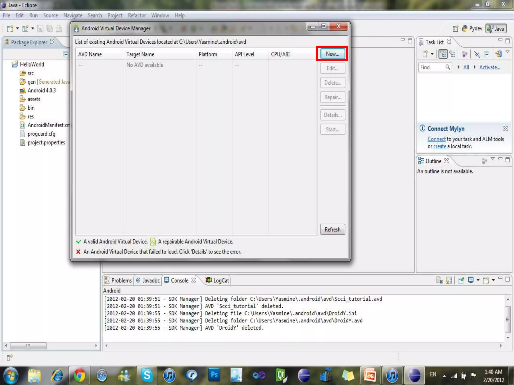Click the Connect link in Connect Mylyn
Screen dimensions: 514x385
tap(436, 139)
